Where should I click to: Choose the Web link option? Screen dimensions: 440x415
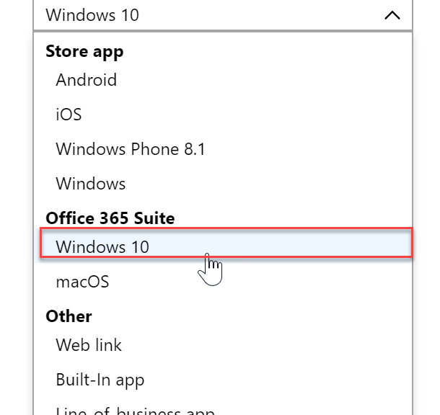point(223,345)
